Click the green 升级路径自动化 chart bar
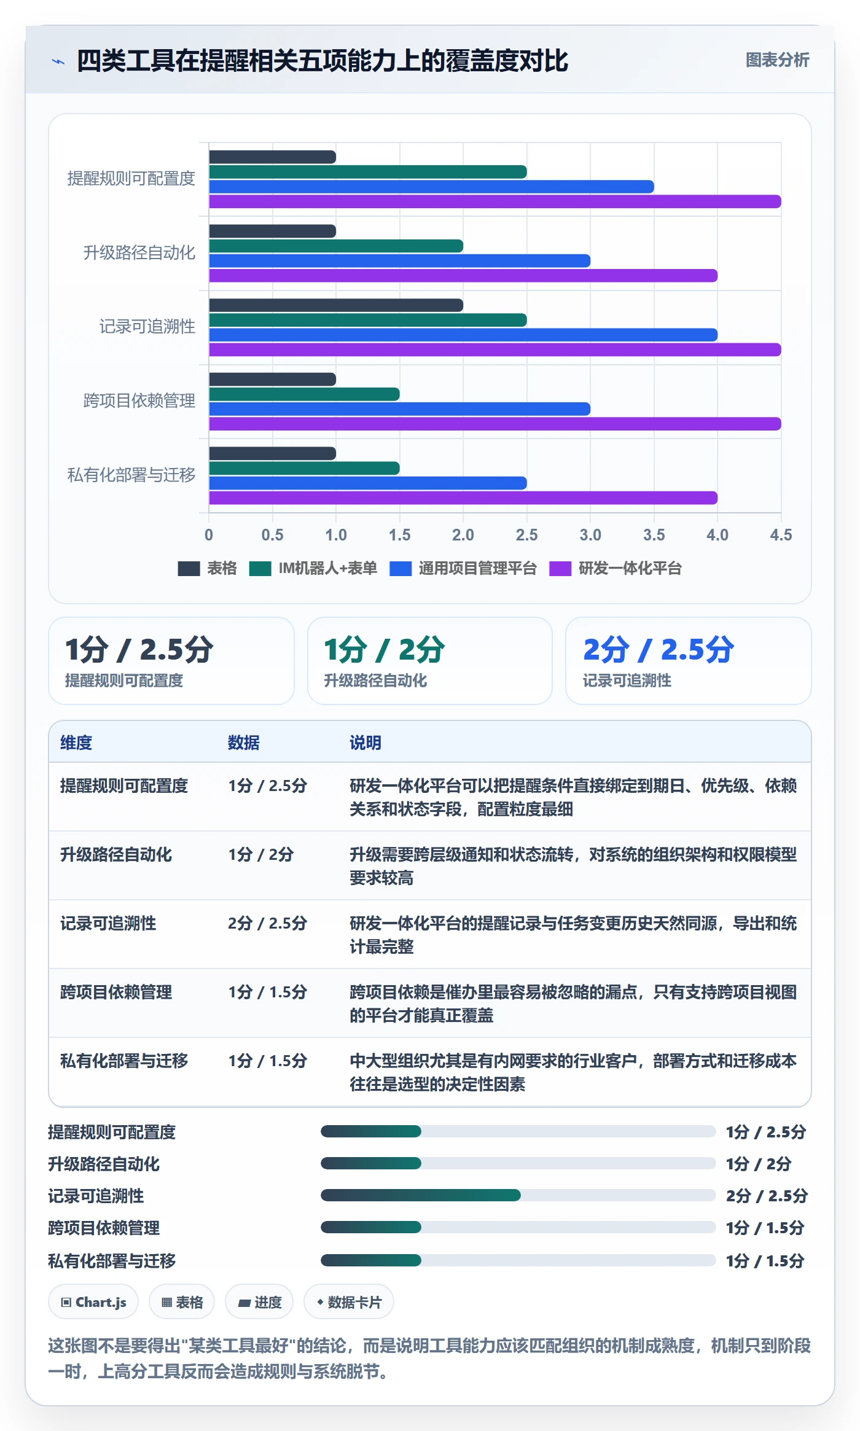The height and width of the screenshot is (1431, 860). [336, 246]
